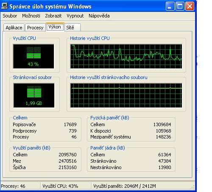Switch to the Aplikace tab
212x192 pixels.
pos(14,28)
